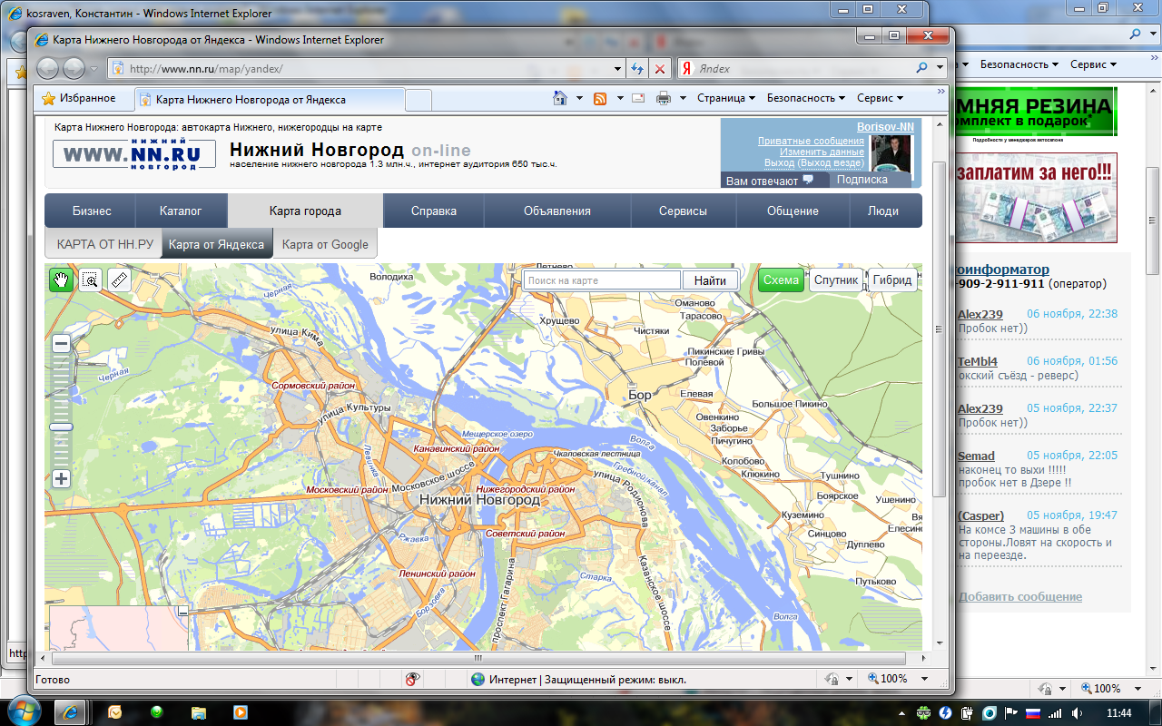
Task: Click the browser Home icon
Action: [x=561, y=98]
